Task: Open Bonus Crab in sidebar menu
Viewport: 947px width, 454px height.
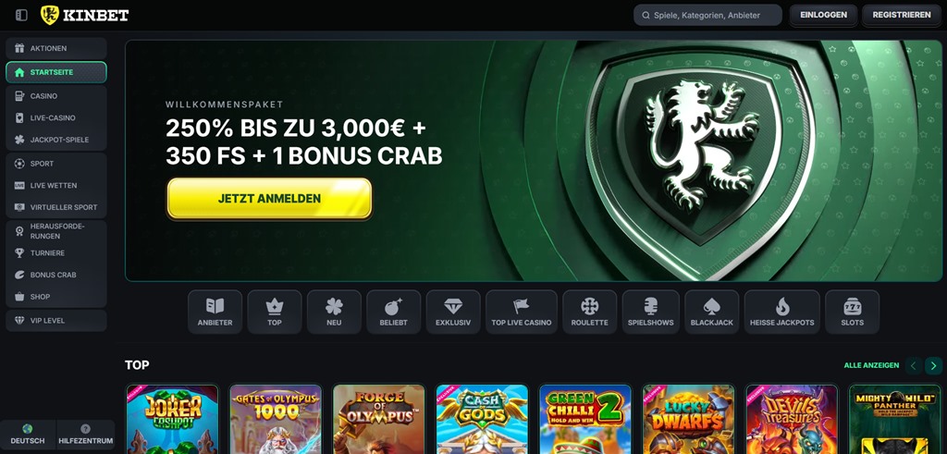Action: pyautogui.click(x=56, y=275)
